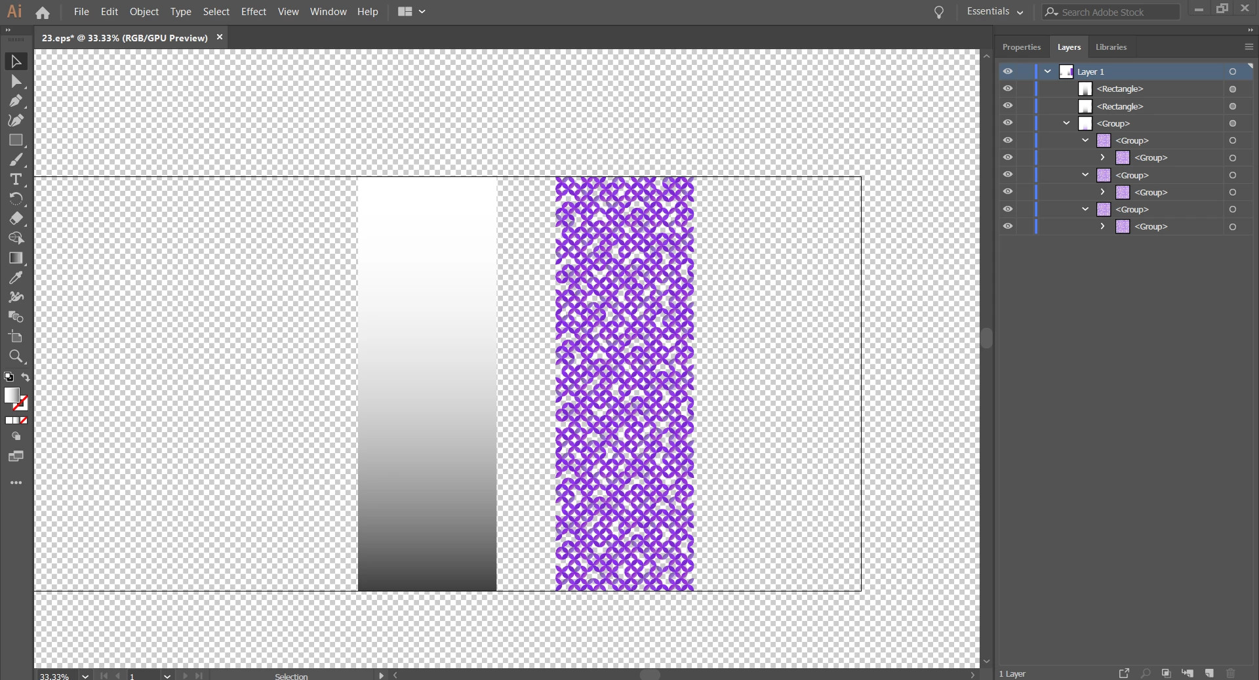This screenshot has width=1259, height=680.
Task: Collapse the first nested Group
Action: point(1085,140)
